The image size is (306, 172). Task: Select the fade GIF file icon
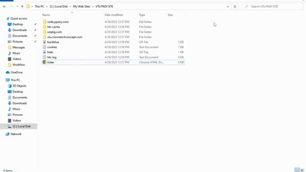(44, 52)
